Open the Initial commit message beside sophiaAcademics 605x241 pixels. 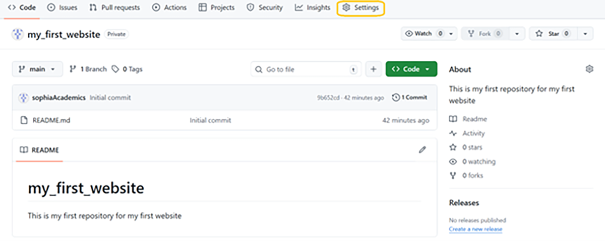(x=110, y=98)
